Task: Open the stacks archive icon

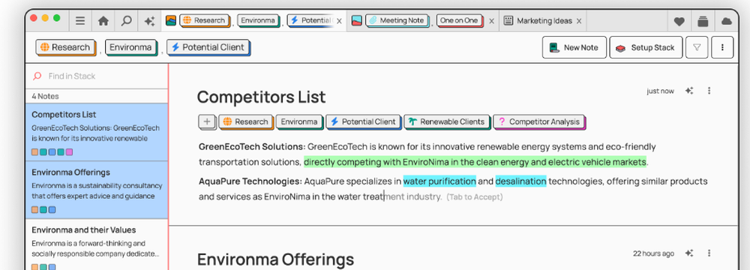Action: coord(703,21)
